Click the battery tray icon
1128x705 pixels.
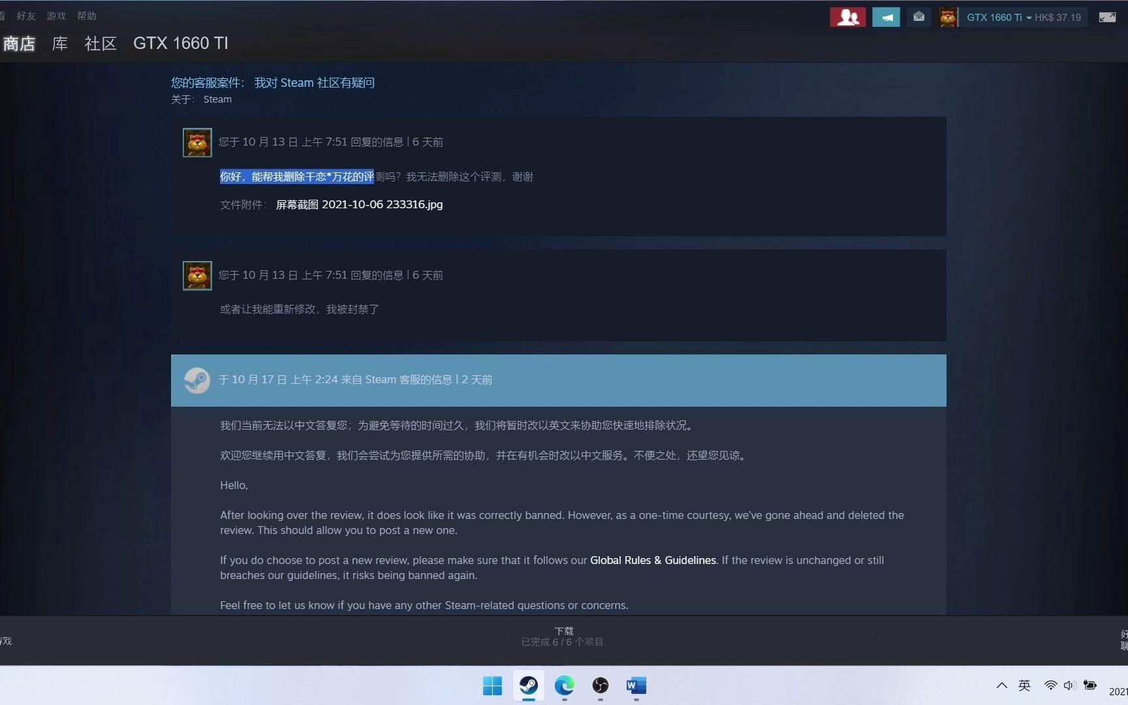[1090, 685]
